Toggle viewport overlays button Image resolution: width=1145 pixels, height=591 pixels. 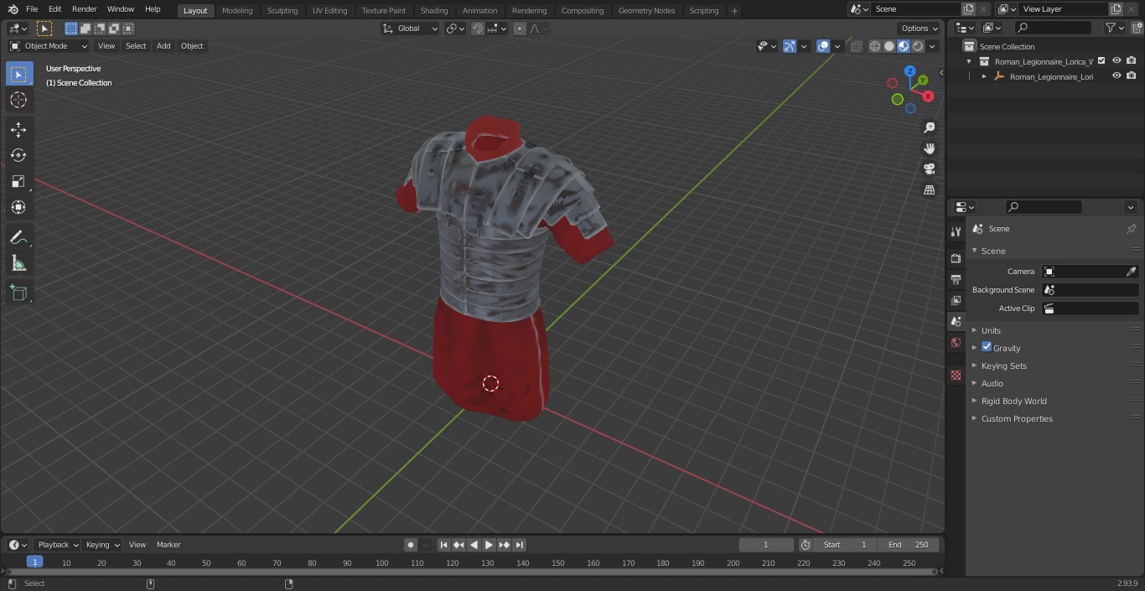click(823, 46)
